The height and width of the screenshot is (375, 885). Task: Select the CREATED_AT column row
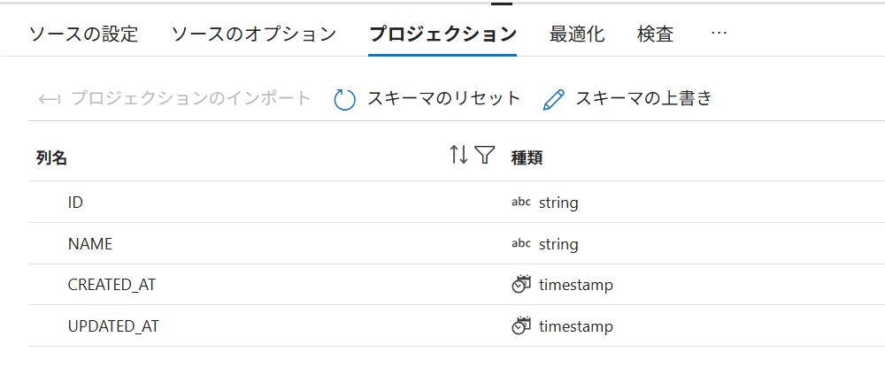point(456,285)
